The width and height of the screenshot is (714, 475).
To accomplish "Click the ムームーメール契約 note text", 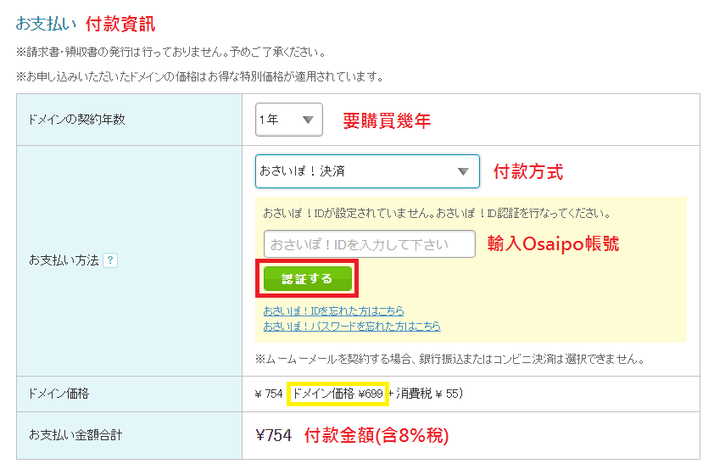I will click(x=450, y=360).
